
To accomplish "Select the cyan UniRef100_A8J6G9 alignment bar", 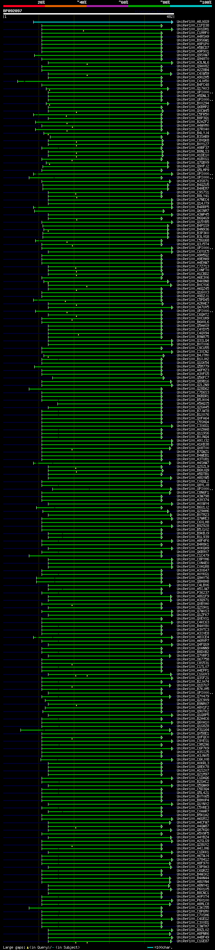I will coord(103,22).
